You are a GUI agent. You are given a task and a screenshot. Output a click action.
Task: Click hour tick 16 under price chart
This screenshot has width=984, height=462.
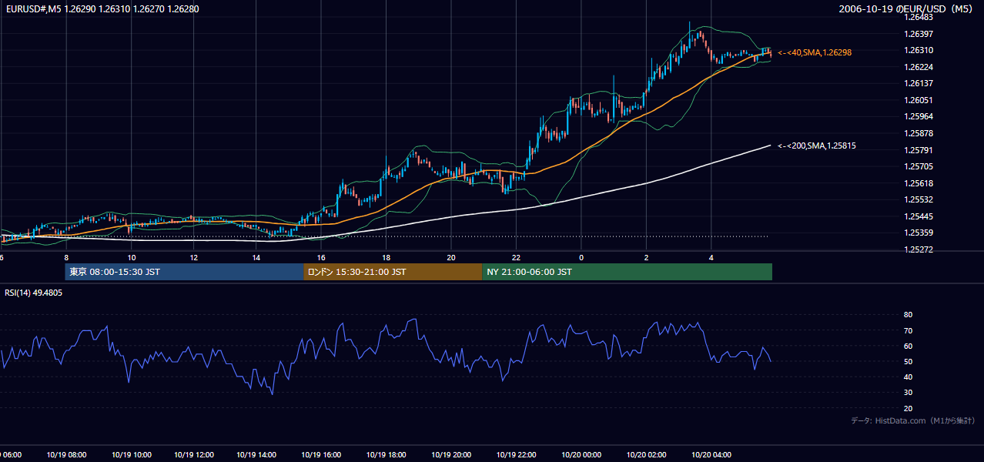[x=321, y=258]
